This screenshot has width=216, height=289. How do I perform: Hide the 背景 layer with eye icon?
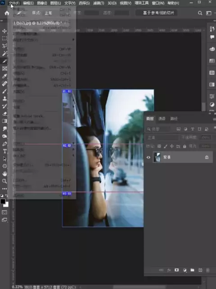tap(148, 157)
